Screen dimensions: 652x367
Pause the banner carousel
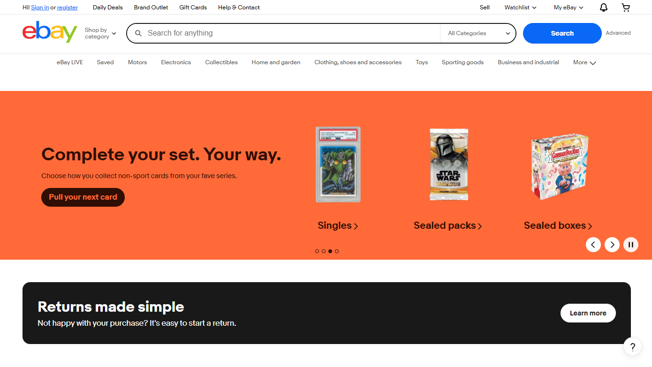tap(630, 245)
